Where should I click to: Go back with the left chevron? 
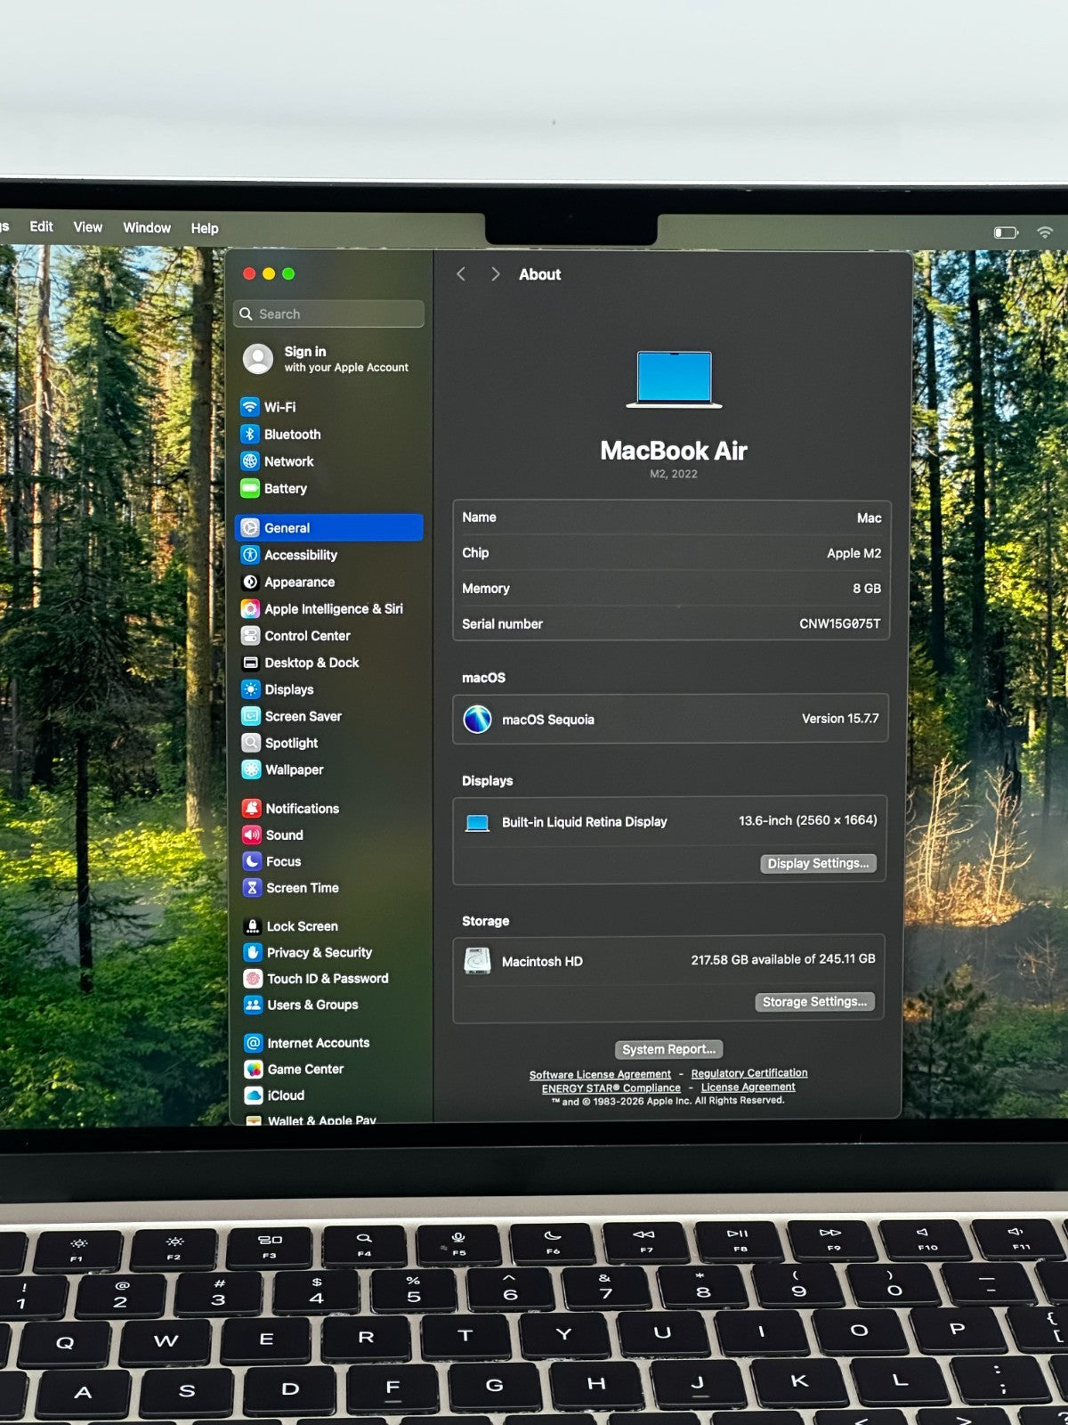pyautogui.click(x=461, y=274)
